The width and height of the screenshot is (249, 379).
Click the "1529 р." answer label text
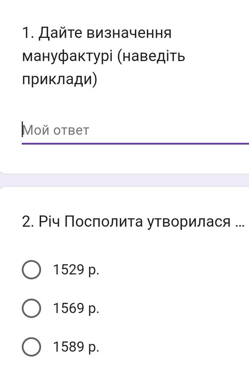(x=76, y=270)
